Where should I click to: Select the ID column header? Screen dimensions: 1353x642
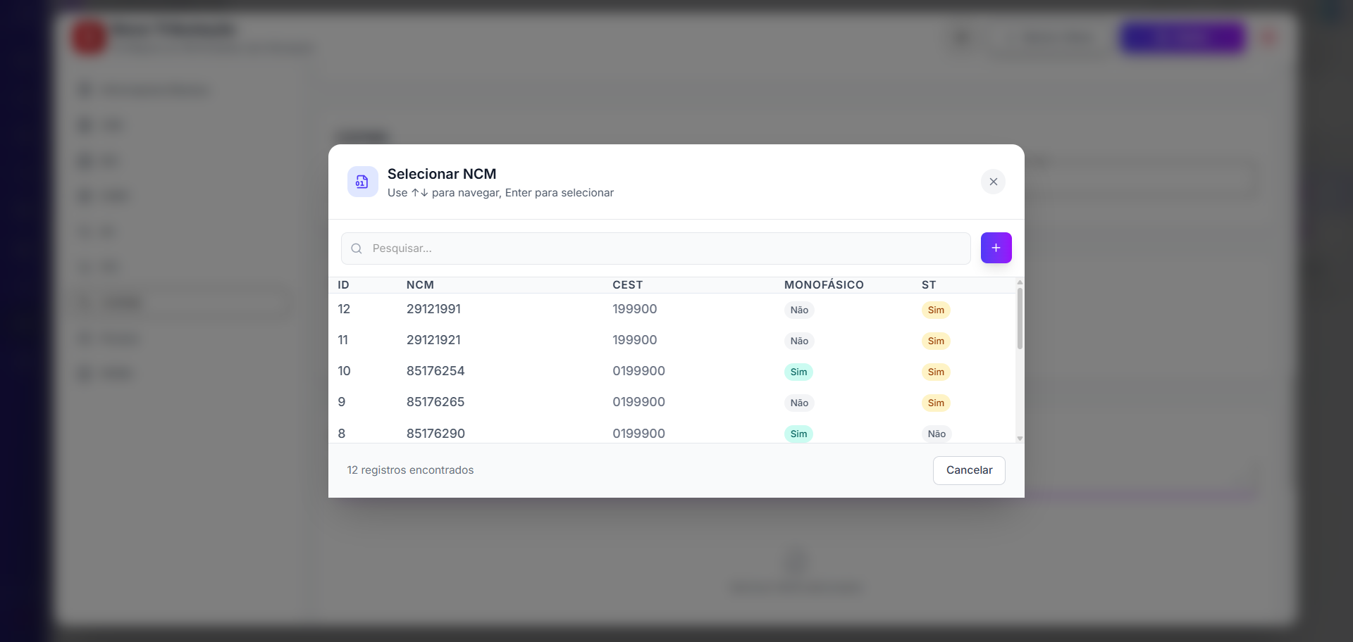343,285
